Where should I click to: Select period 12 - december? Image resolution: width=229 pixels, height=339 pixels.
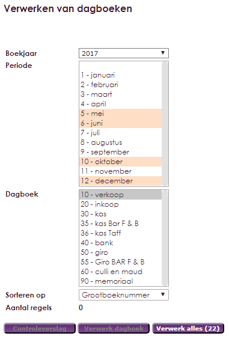[120, 181]
